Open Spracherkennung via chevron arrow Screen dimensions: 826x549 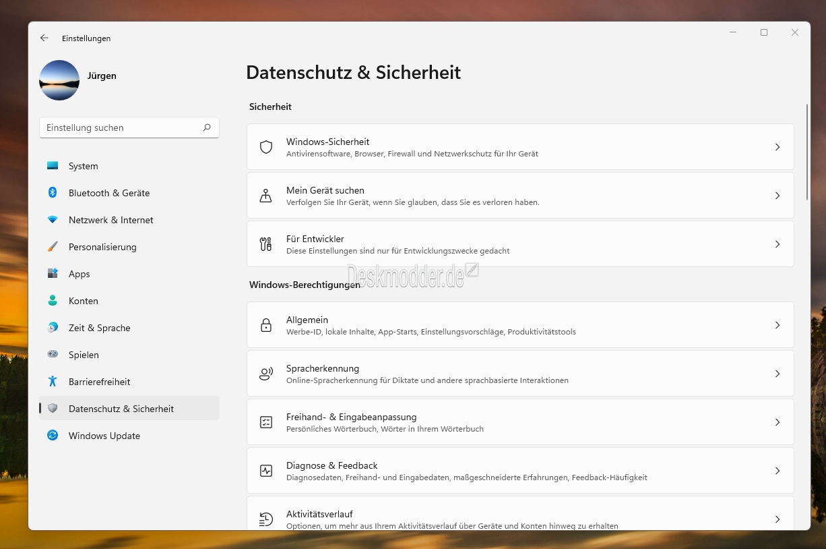777,374
